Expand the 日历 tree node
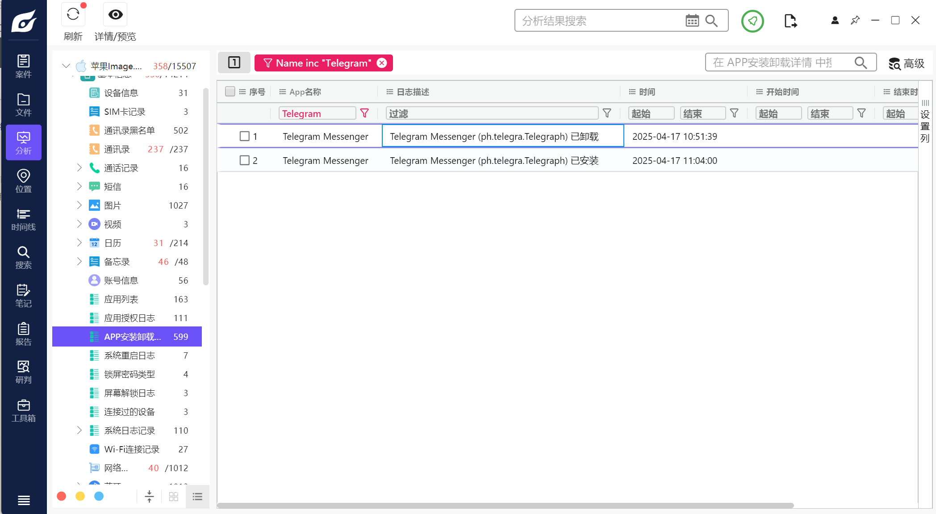The height and width of the screenshot is (514, 936). (79, 243)
